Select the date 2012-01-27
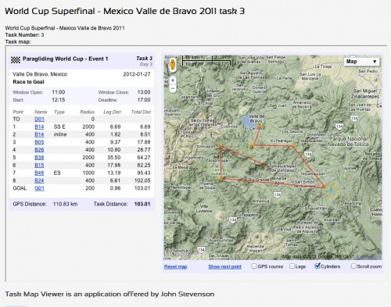The width and height of the screenshot is (391, 307). coord(137,74)
